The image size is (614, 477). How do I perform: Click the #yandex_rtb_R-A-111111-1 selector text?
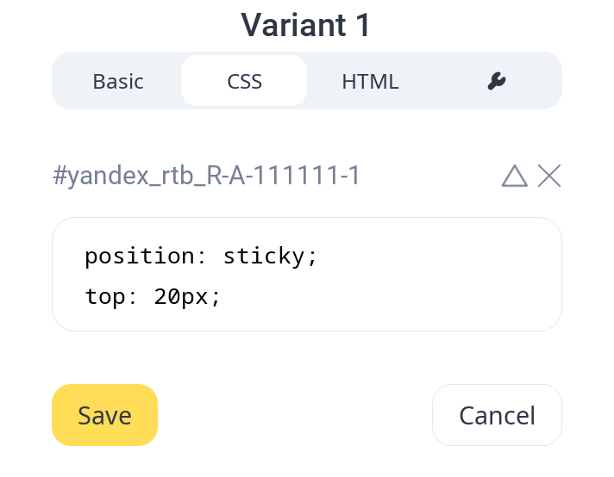(x=206, y=177)
